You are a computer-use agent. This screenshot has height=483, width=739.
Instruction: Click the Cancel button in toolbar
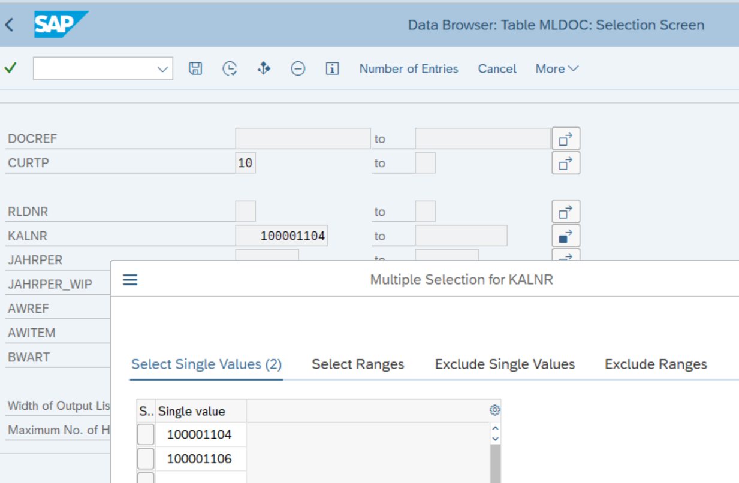point(497,69)
